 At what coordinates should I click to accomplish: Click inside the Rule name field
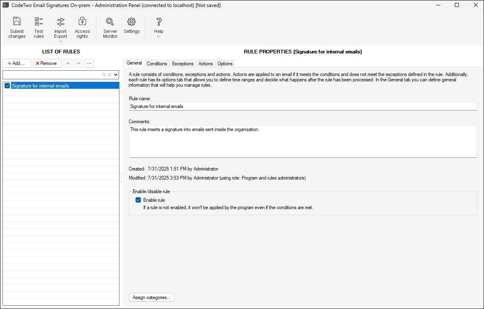[303, 106]
